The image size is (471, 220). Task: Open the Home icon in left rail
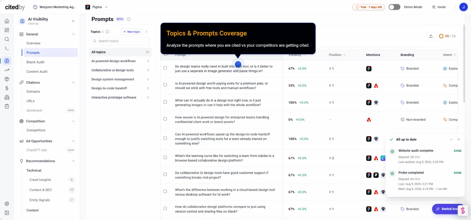tap(7, 21)
